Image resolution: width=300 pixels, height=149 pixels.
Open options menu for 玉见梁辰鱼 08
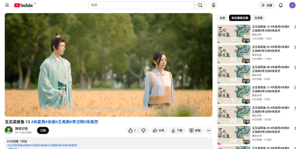coord(295,67)
